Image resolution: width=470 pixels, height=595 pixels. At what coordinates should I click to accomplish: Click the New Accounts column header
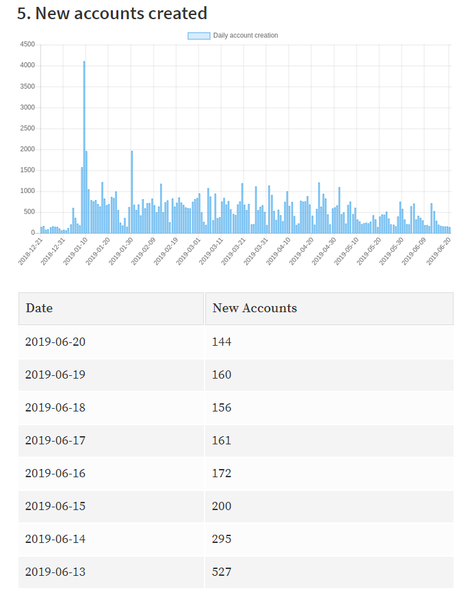tap(254, 309)
